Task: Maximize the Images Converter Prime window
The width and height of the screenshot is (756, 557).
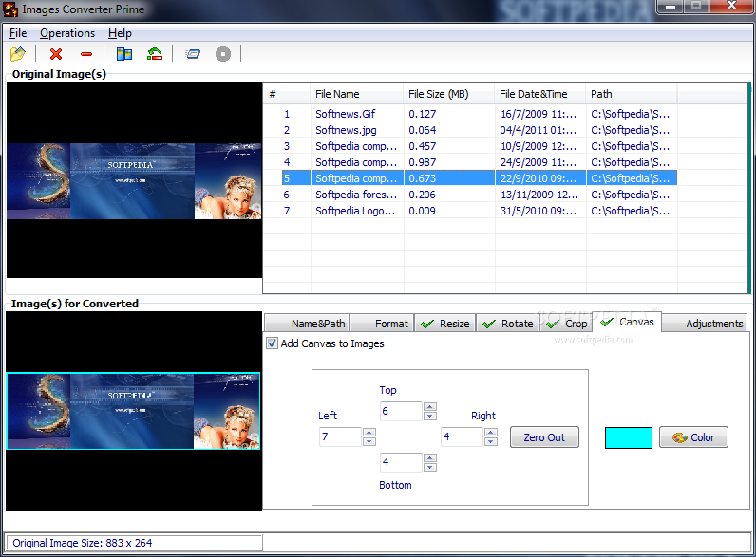Action: (x=696, y=7)
